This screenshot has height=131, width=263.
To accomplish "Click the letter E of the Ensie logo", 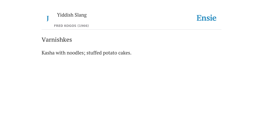I will [x=199, y=18].
